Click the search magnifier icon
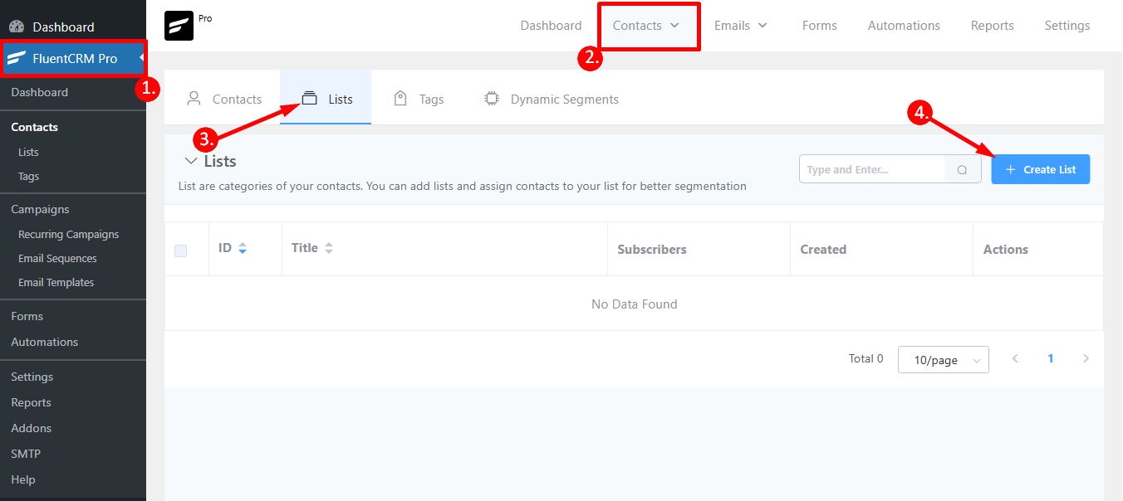This screenshot has width=1123, height=501. tap(962, 170)
